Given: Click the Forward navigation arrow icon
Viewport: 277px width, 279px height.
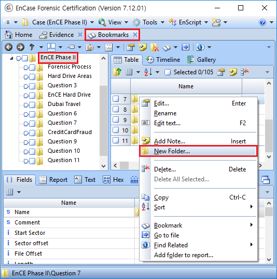Looking at the screenshot, I should click(x=20, y=47).
